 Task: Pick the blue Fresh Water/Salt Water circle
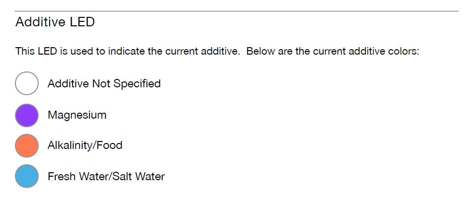point(27,176)
